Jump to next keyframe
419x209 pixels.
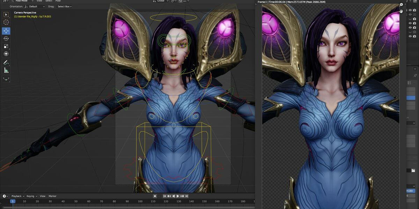183,196
